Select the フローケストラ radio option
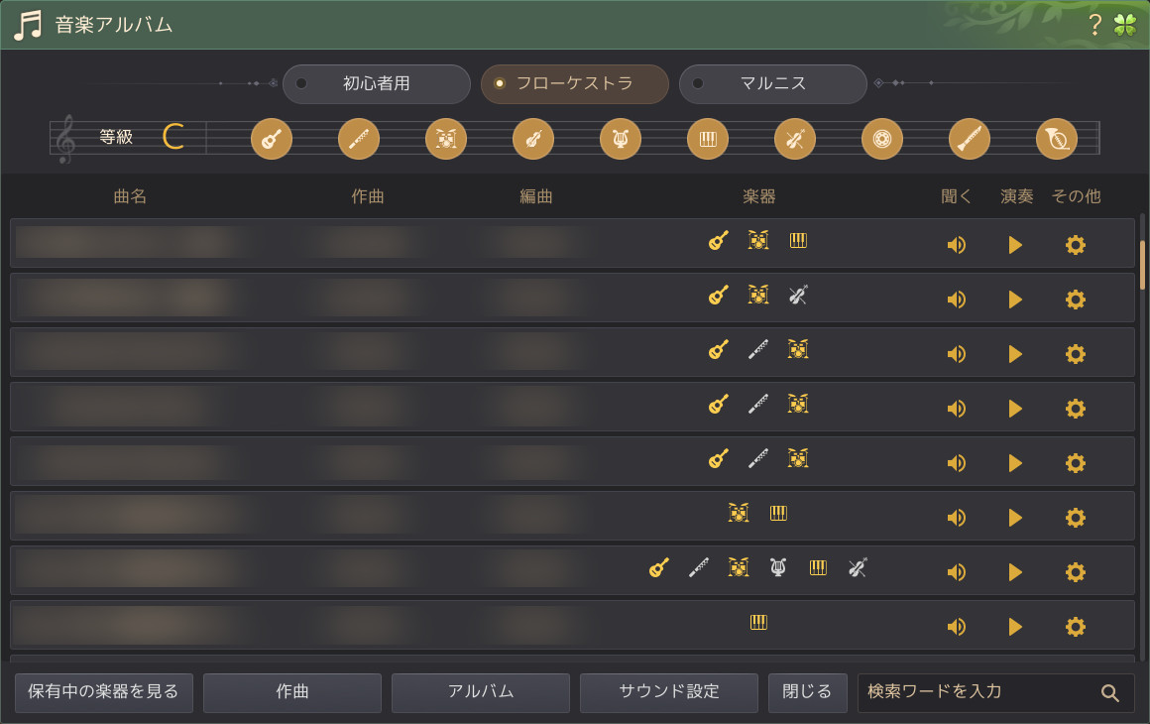 [574, 84]
